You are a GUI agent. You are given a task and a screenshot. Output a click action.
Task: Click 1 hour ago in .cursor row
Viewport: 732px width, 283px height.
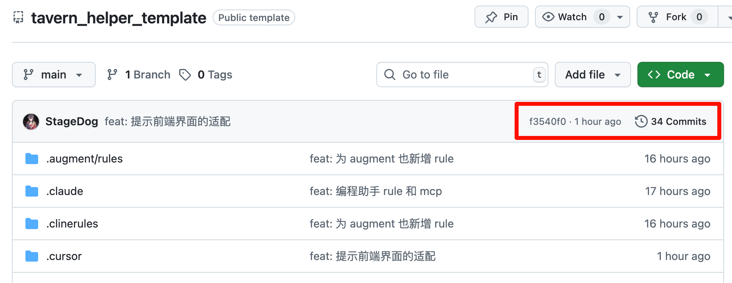coord(684,256)
